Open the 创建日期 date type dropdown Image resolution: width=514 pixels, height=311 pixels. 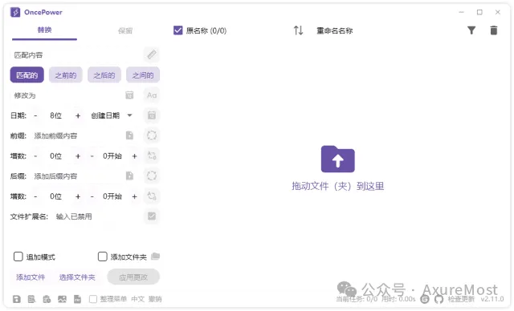[x=112, y=115]
